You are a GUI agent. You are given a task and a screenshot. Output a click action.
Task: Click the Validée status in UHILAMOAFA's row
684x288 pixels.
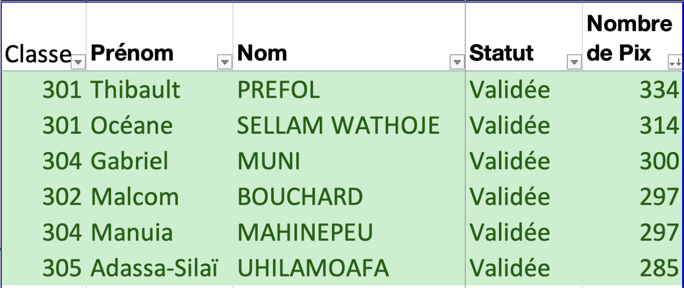[x=510, y=268]
